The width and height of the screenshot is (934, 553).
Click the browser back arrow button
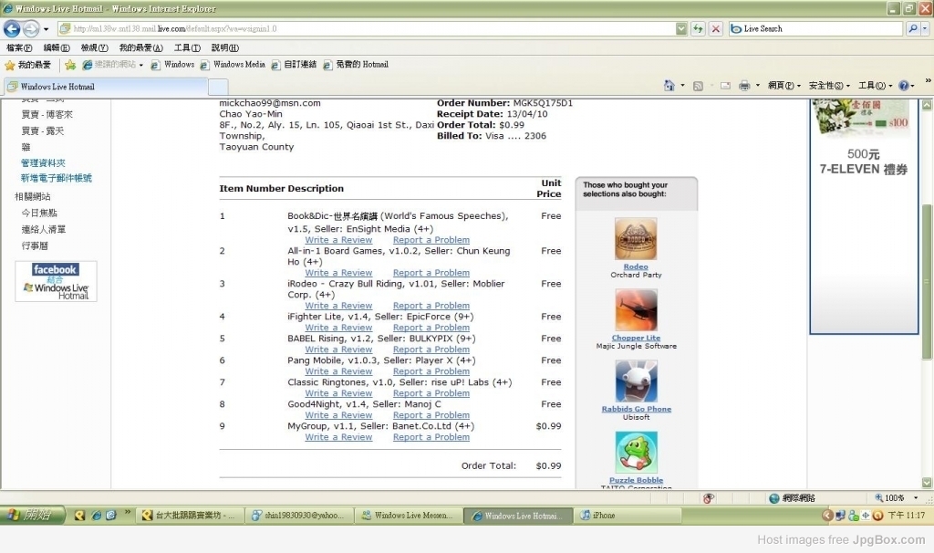[x=13, y=29]
